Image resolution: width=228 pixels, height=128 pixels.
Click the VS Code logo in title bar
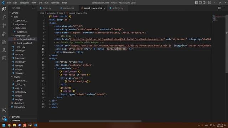coord(3,2)
